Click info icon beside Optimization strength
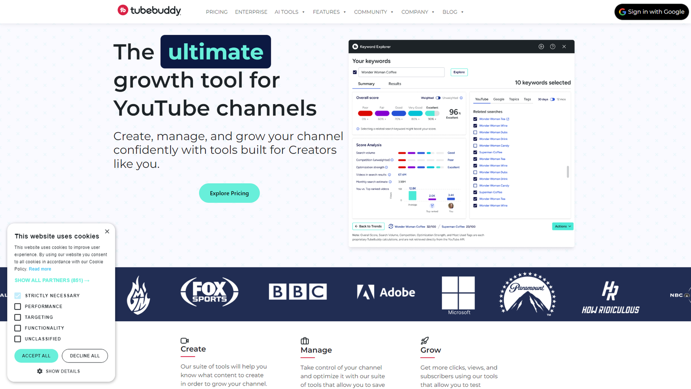The height and width of the screenshot is (389, 691). click(x=387, y=167)
